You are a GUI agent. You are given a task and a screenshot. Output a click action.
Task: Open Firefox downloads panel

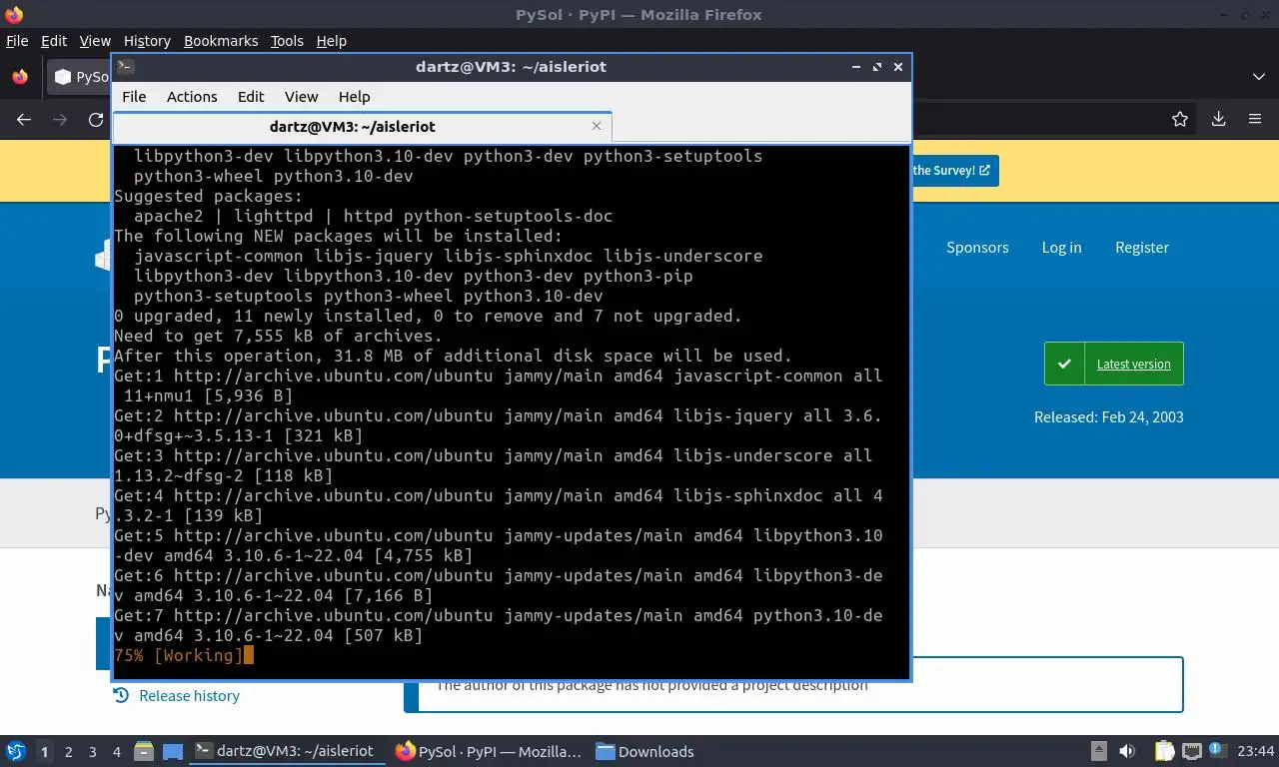pos(1219,119)
